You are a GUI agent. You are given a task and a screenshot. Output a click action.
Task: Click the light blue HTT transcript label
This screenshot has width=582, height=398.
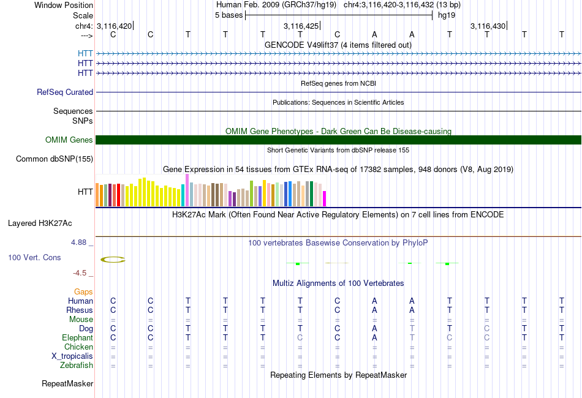tap(85, 54)
